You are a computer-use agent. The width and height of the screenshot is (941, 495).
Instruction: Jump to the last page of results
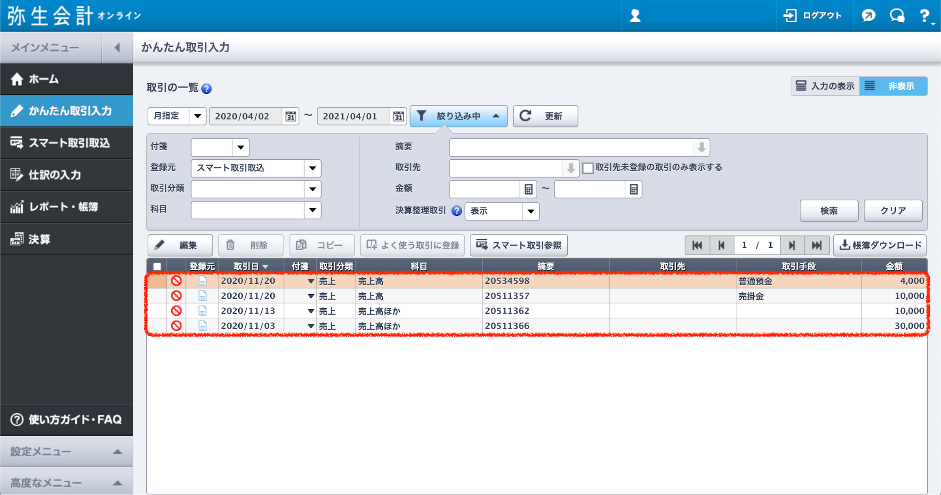816,245
